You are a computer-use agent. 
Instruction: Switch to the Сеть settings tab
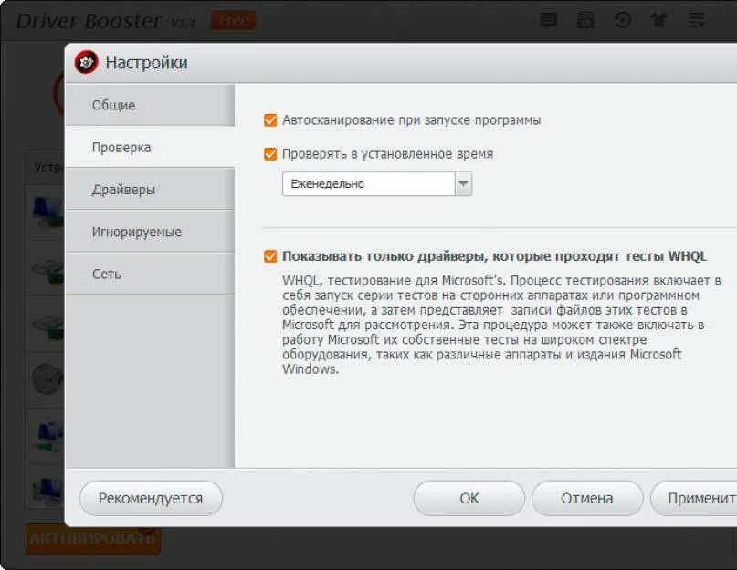(x=150, y=274)
